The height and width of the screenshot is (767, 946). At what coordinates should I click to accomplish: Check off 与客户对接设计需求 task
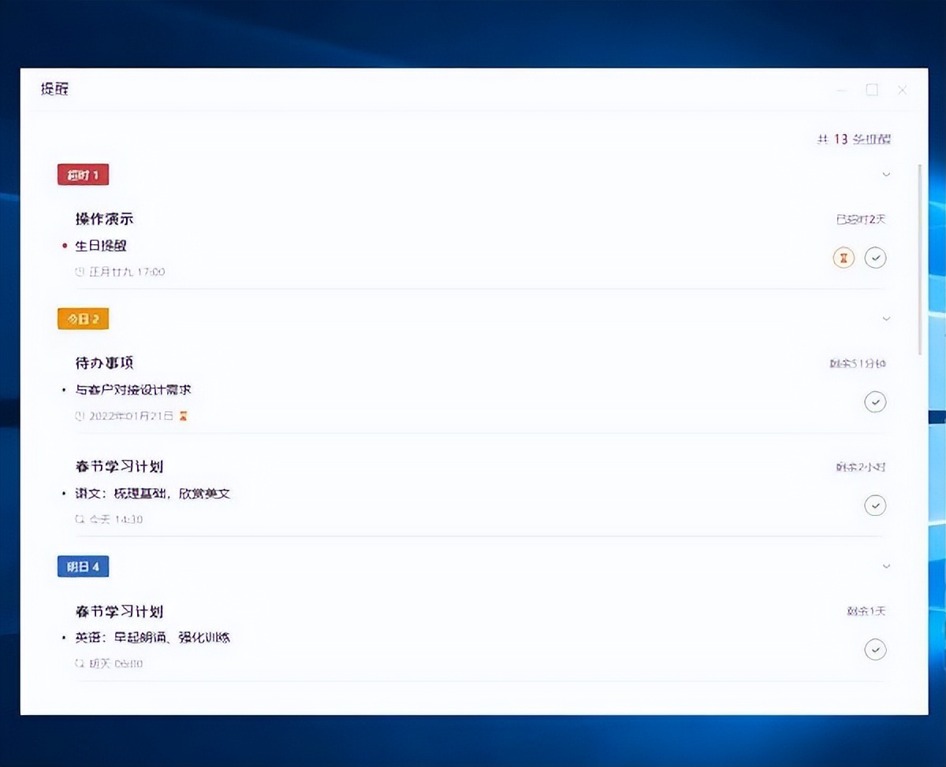pyautogui.click(x=875, y=402)
